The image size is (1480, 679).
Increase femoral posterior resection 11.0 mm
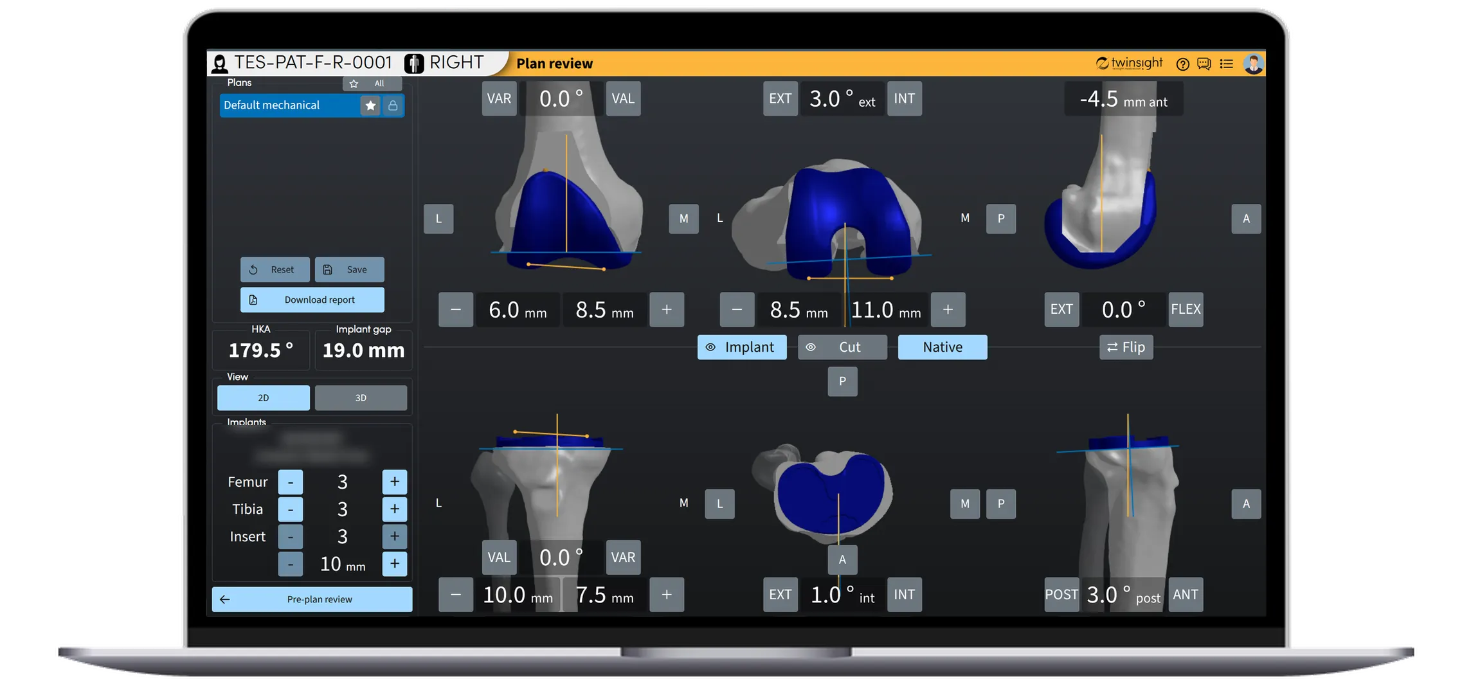tap(948, 309)
